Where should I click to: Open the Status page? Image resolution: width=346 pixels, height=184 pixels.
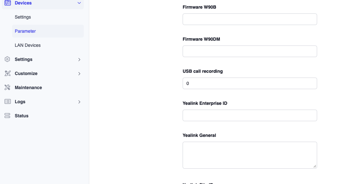[x=22, y=116]
